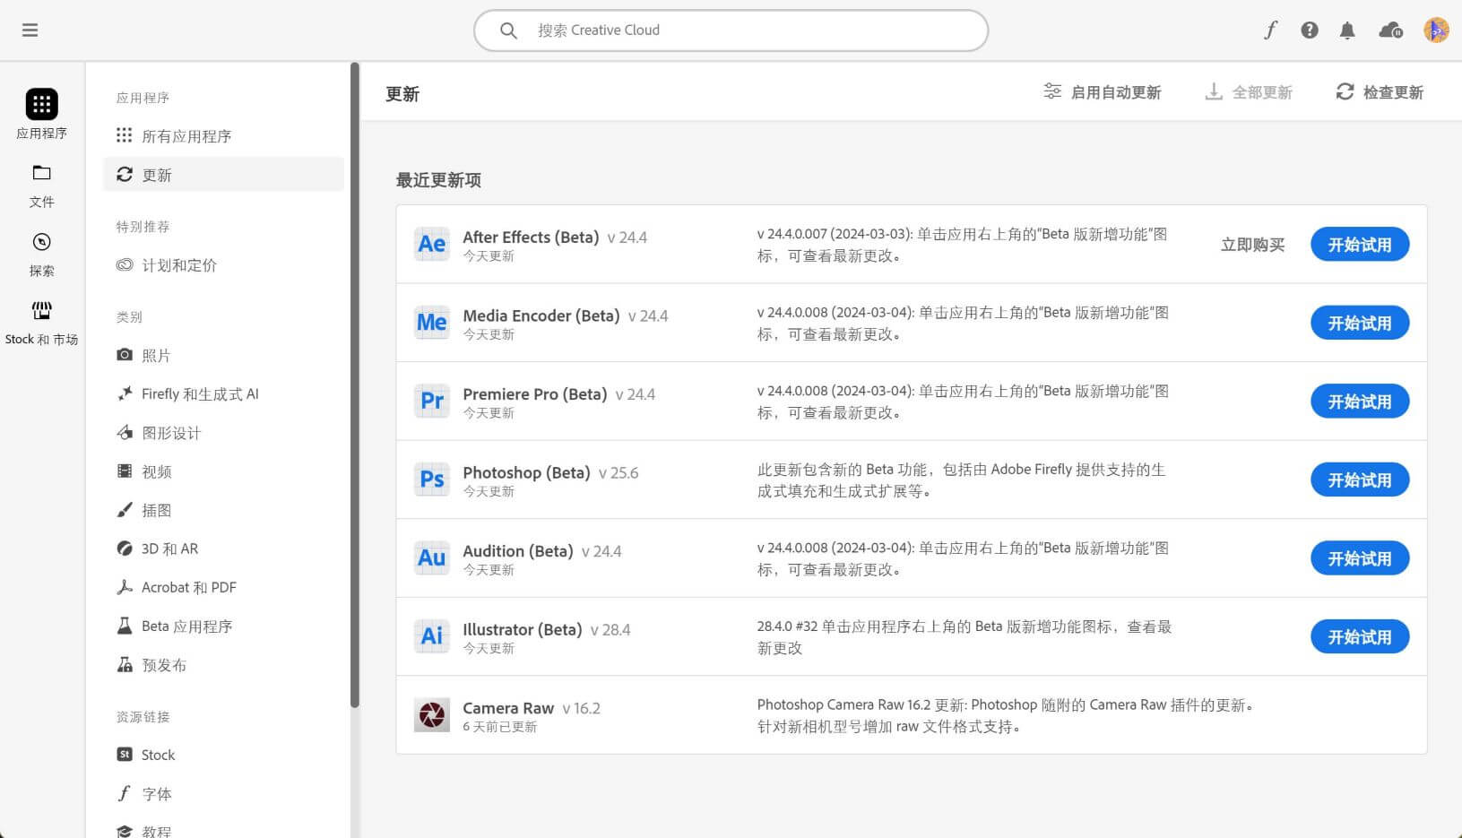Click the Media Encoder app icon
The width and height of the screenshot is (1462, 838).
(431, 323)
